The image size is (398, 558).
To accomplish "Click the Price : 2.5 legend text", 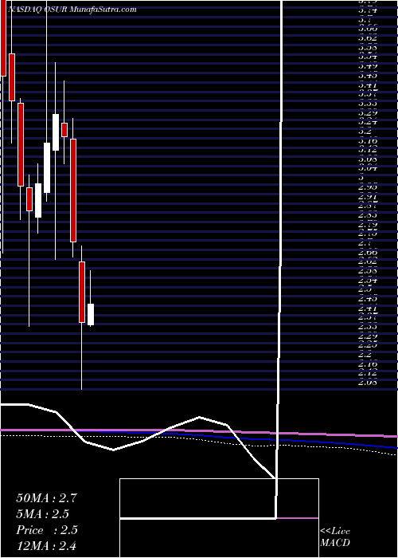I will pyautogui.click(x=46, y=530).
